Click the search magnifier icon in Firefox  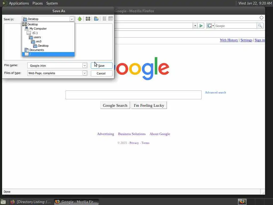[x=260, y=26]
